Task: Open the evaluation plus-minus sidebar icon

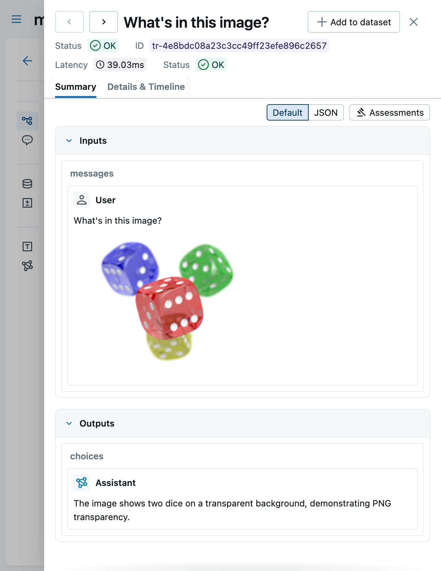Action: [x=27, y=203]
